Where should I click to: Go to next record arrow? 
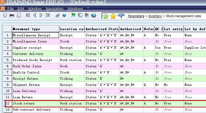click(41, 15)
